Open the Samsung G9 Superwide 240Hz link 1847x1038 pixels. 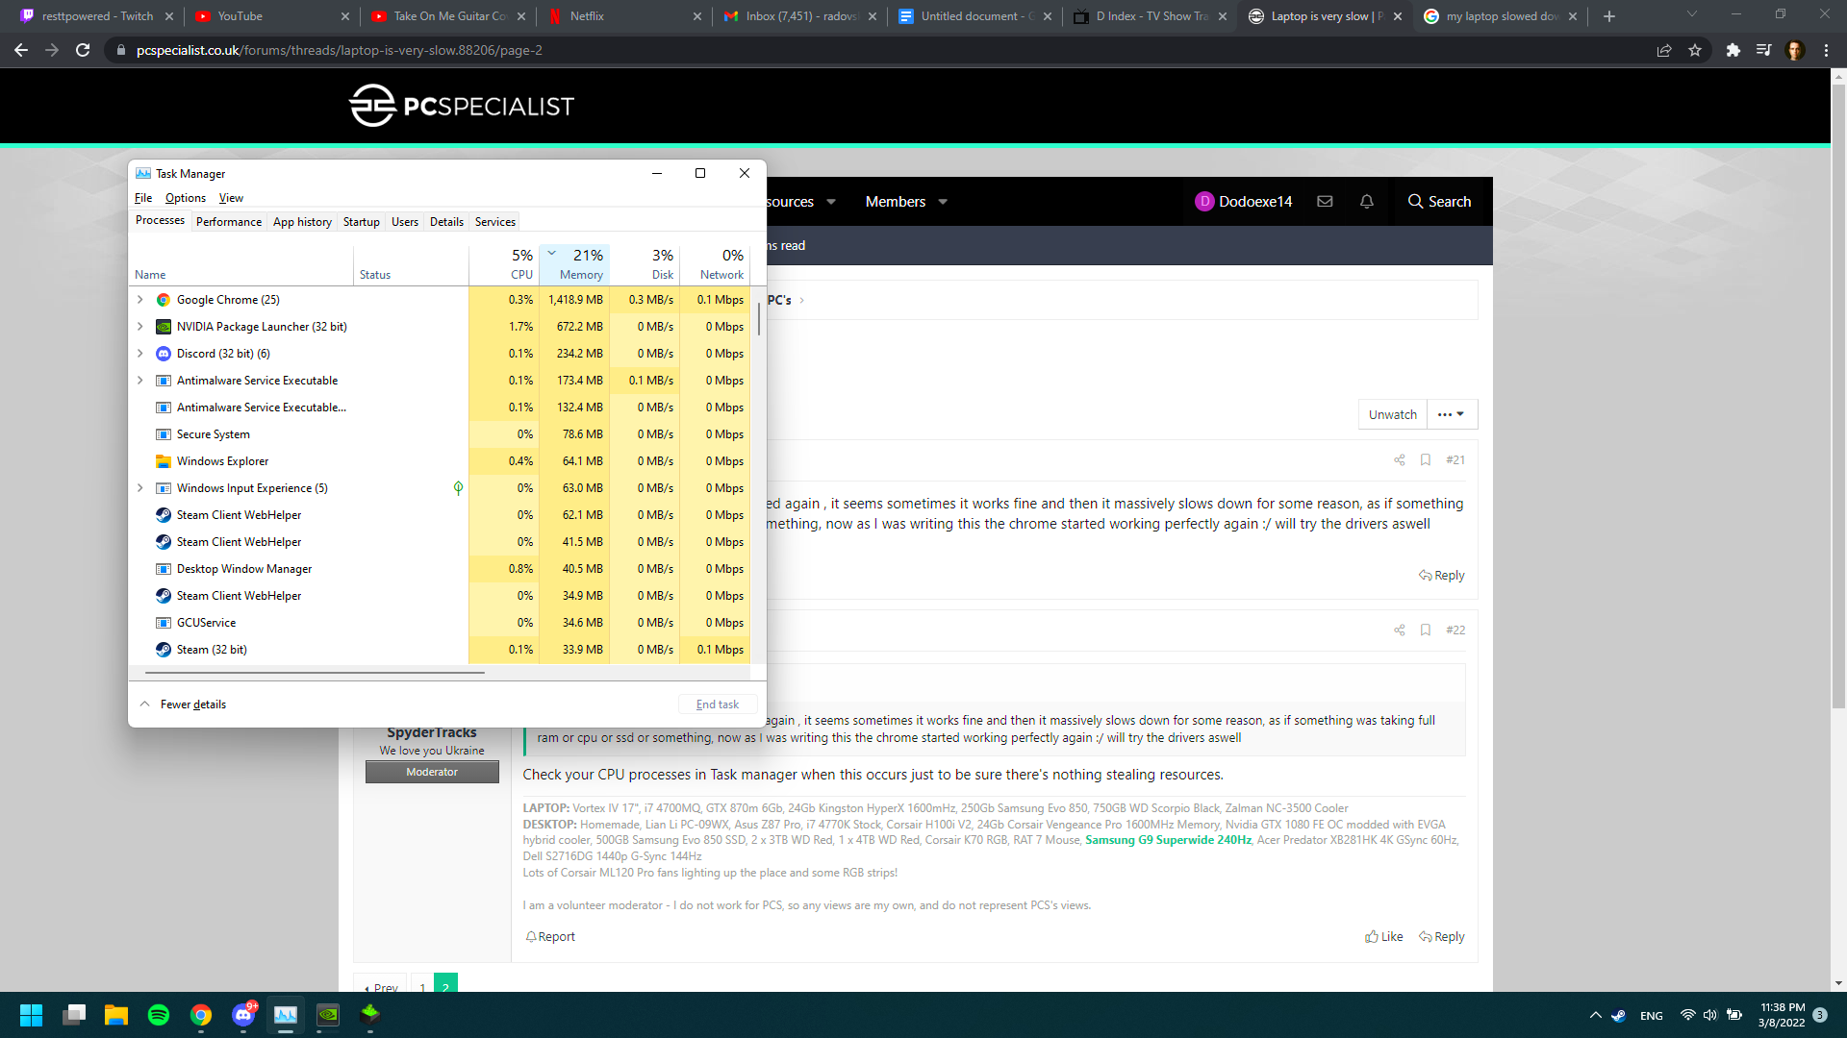1168,840
